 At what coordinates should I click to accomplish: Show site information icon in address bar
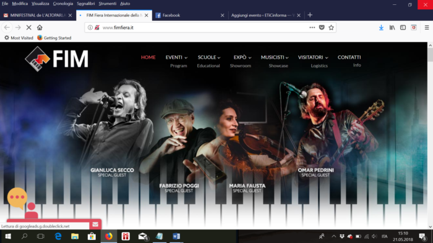(x=90, y=28)
